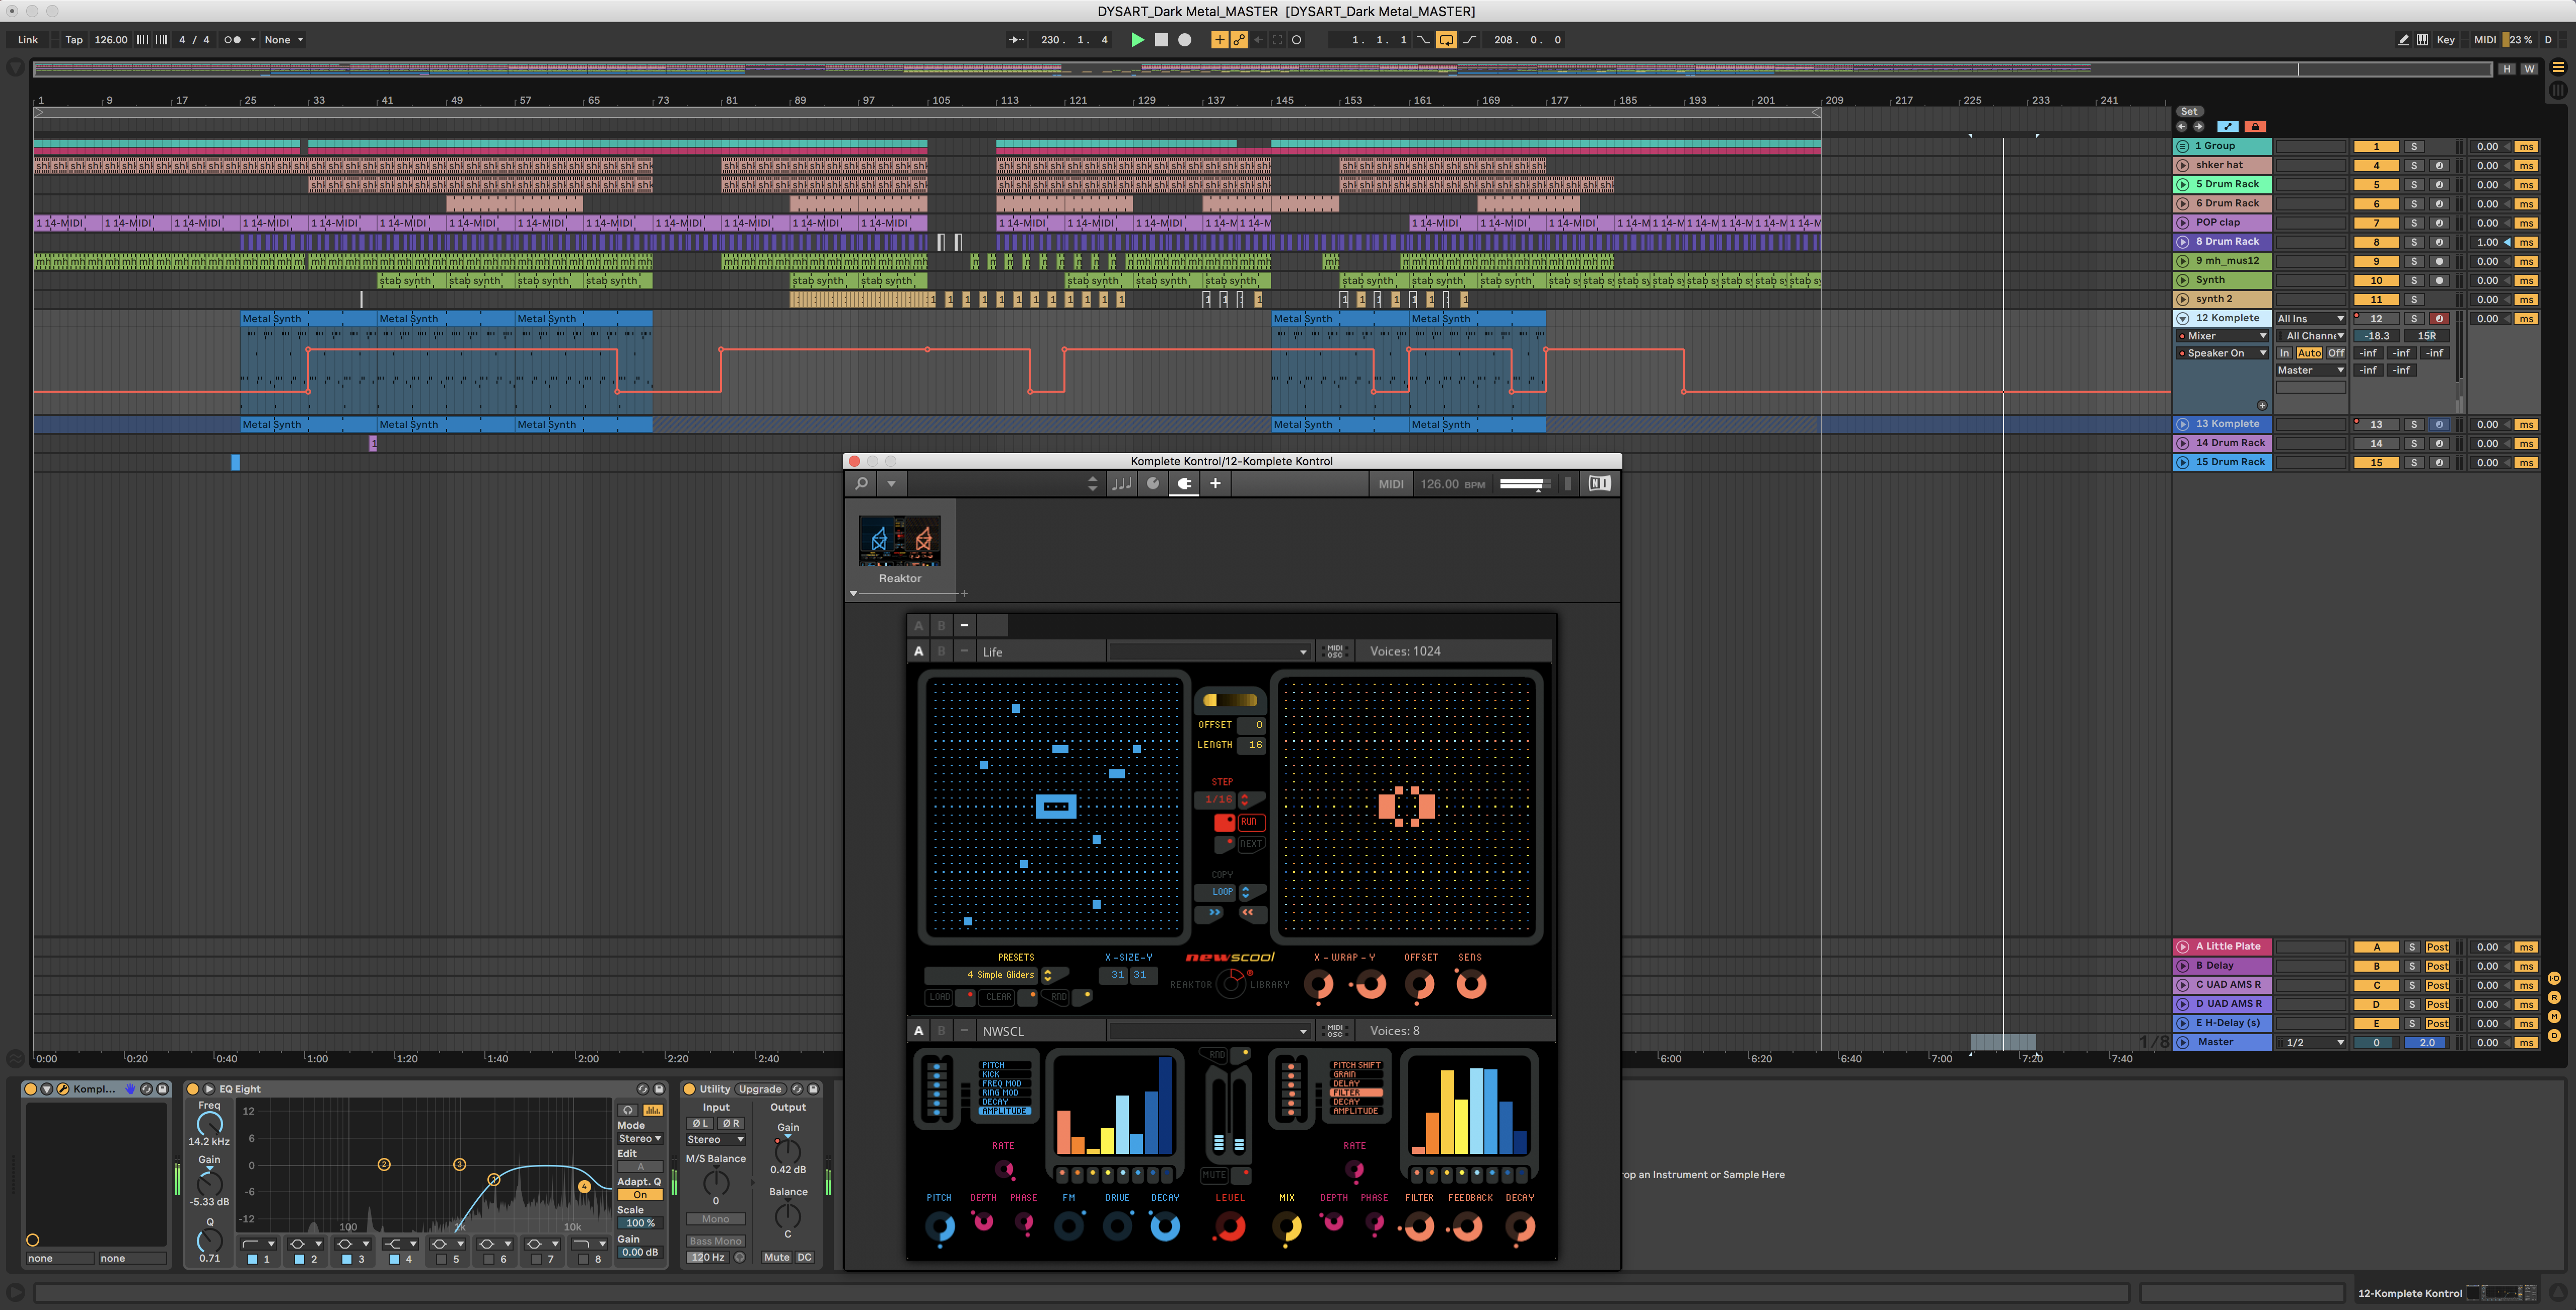
Task: Solo the POP clap track
Action: [x=2413, y=223]
